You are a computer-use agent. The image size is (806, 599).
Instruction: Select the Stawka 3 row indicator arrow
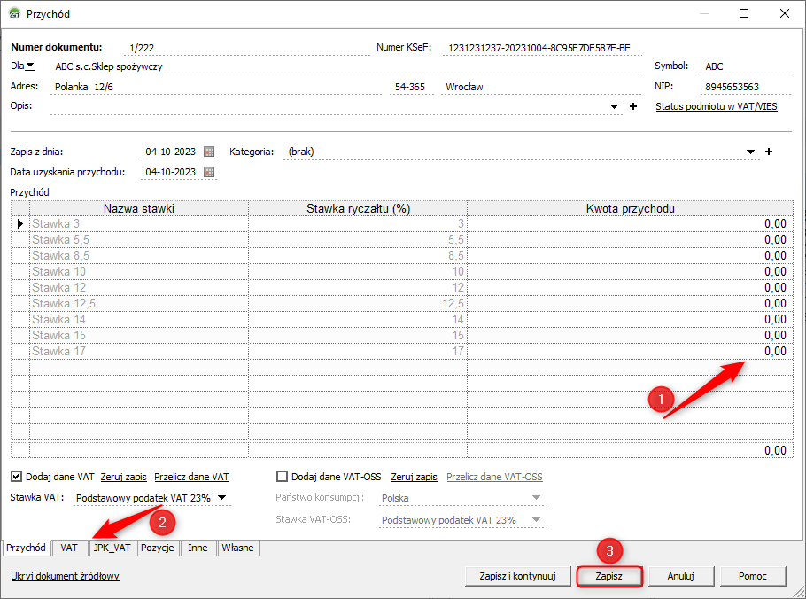click(20, 223)
